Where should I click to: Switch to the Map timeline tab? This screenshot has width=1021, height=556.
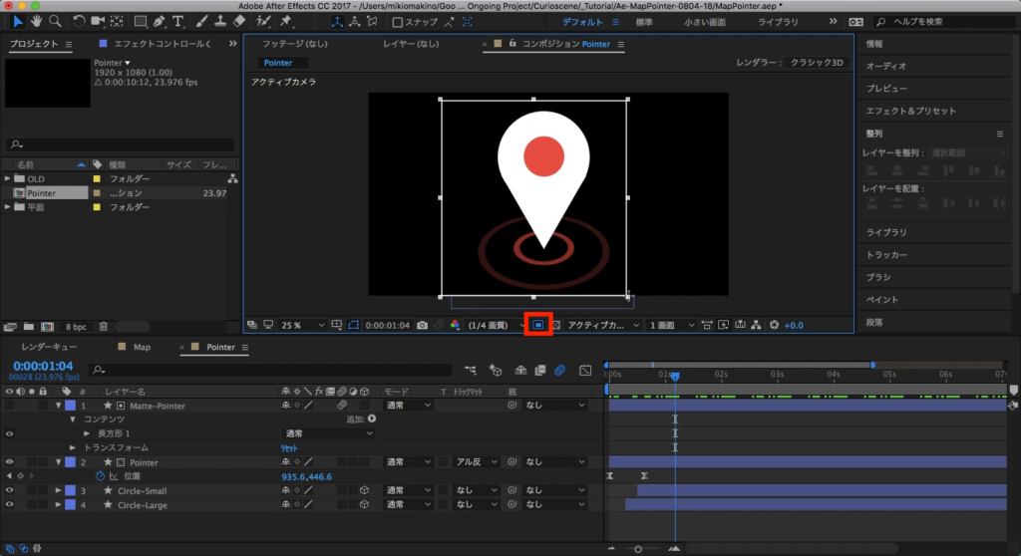pos(141,348)
